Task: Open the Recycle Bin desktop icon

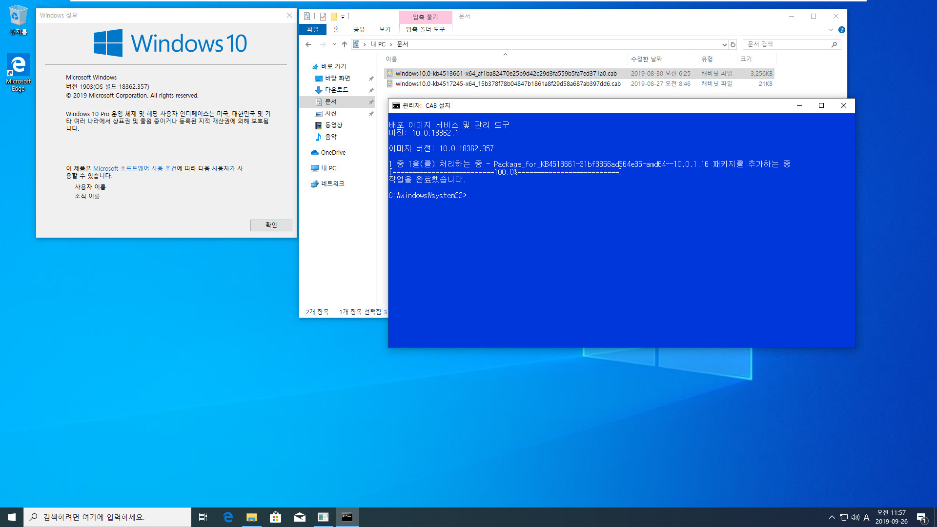Action: point(19,20)
